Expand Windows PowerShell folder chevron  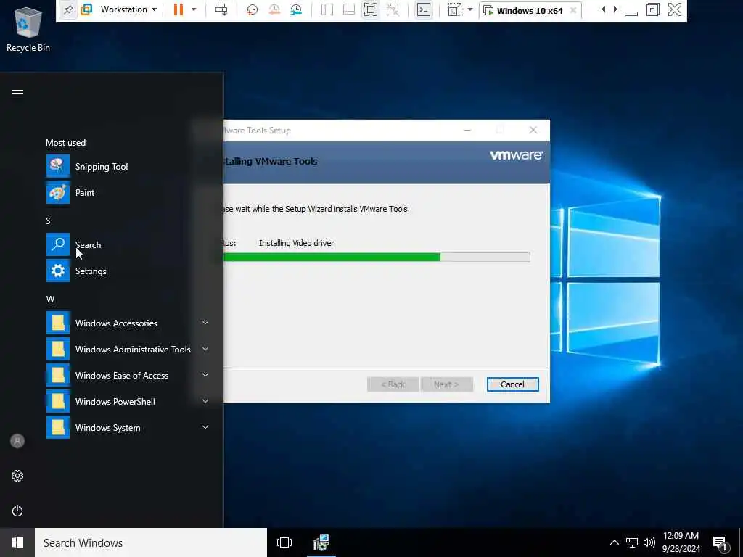(x=205, y=400)
